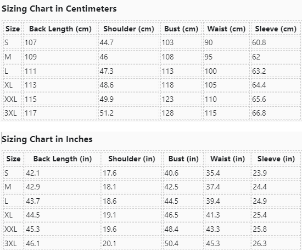Select the 66.8 sleeve cell
302x250 pixels.
tap(276, 113)
